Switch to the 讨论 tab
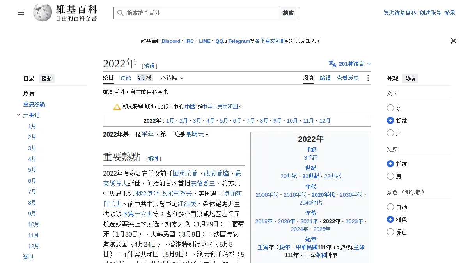 pyautogui.click(x=126, y=78)
